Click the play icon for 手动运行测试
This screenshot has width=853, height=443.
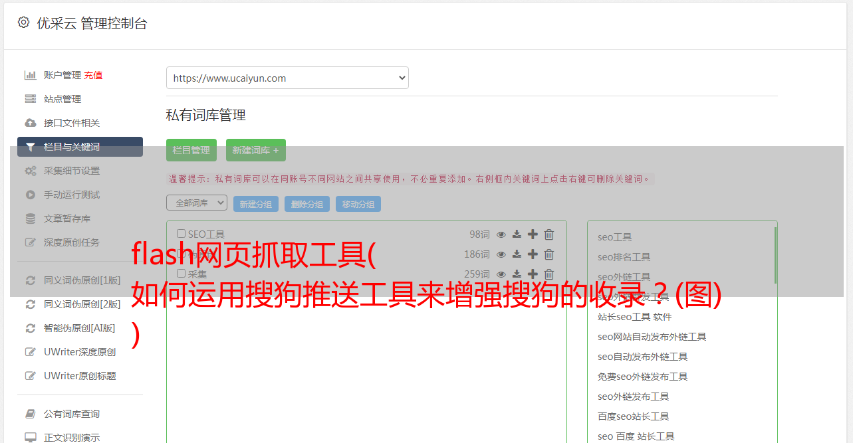coord(31,195)
